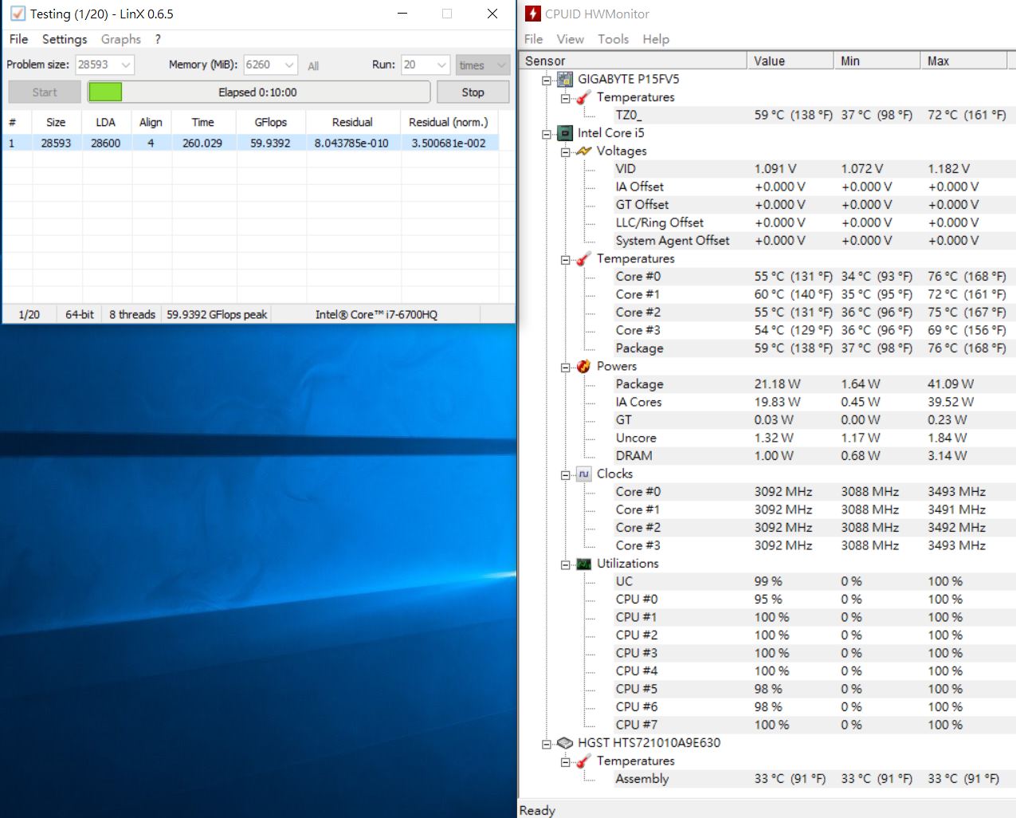Open the Run count dropdown in LinX

(441, 65)
